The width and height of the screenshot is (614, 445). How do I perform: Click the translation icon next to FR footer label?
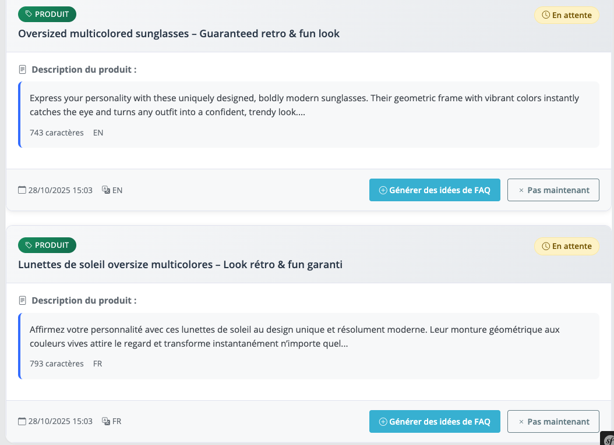coord(106,421)
